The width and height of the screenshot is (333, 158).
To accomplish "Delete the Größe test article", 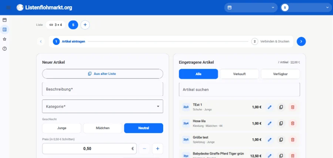I will click(292, 140).
